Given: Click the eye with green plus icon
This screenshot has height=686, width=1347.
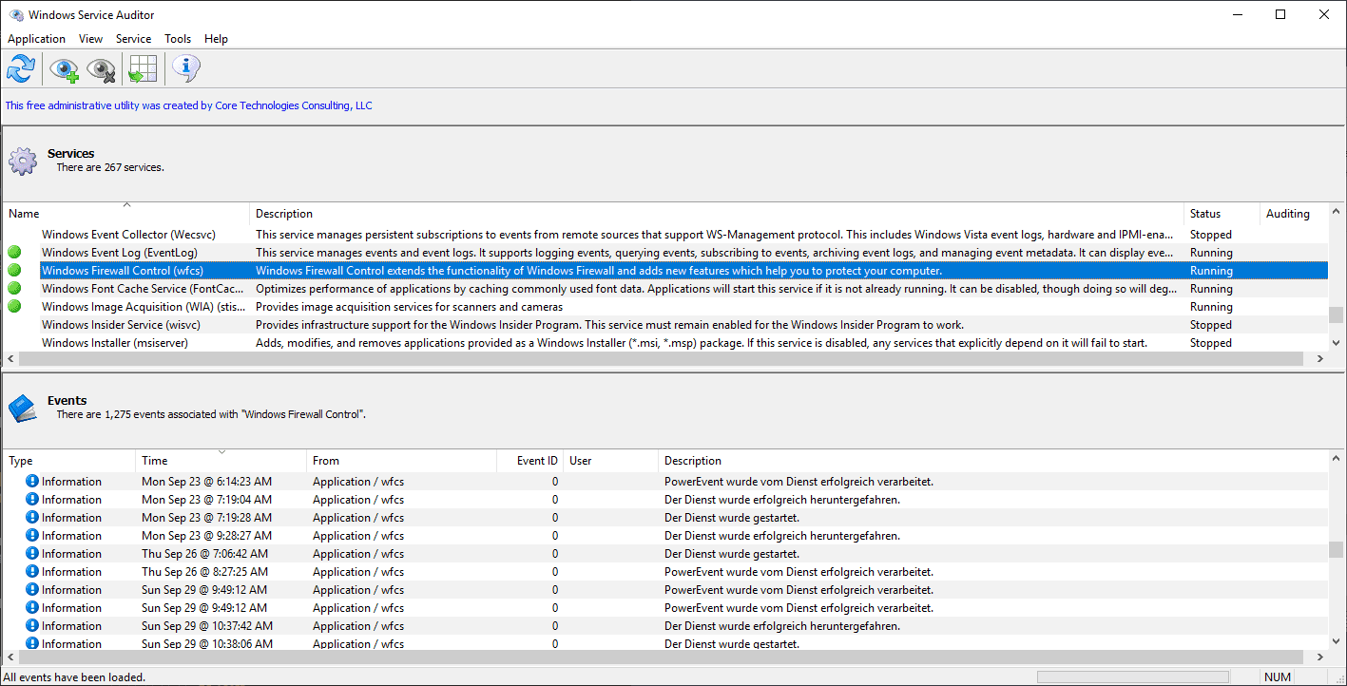Looking at the screenshot, I should tap(64, 69).
